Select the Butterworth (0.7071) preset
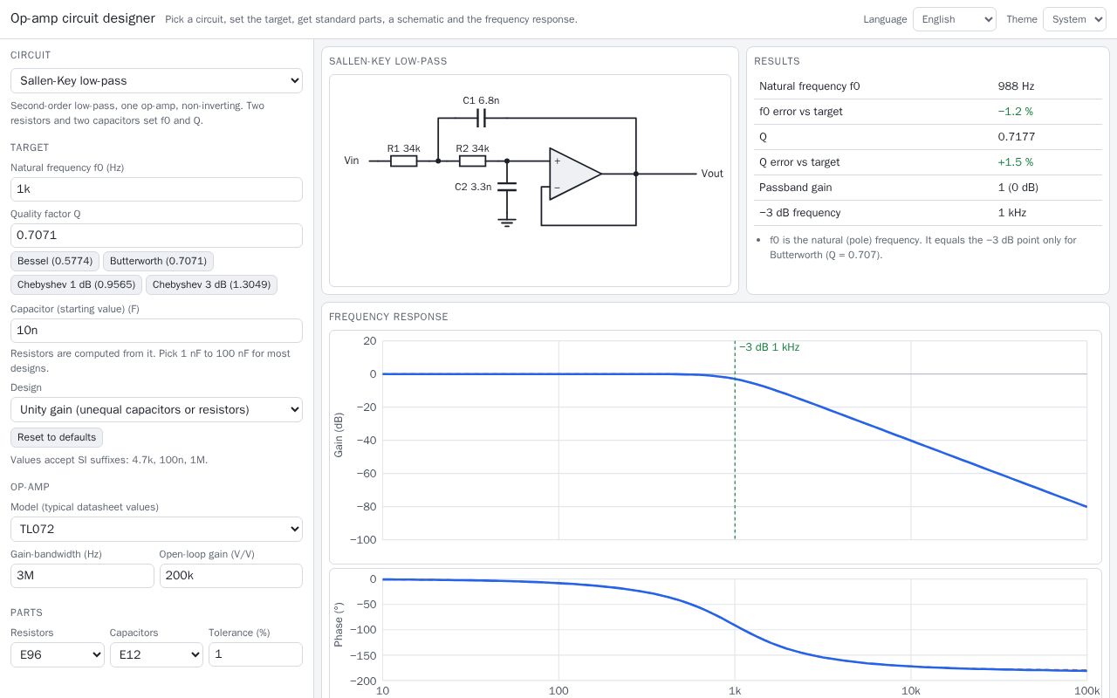The width and height of the screenshot is (1117, 698). point(158,261)
